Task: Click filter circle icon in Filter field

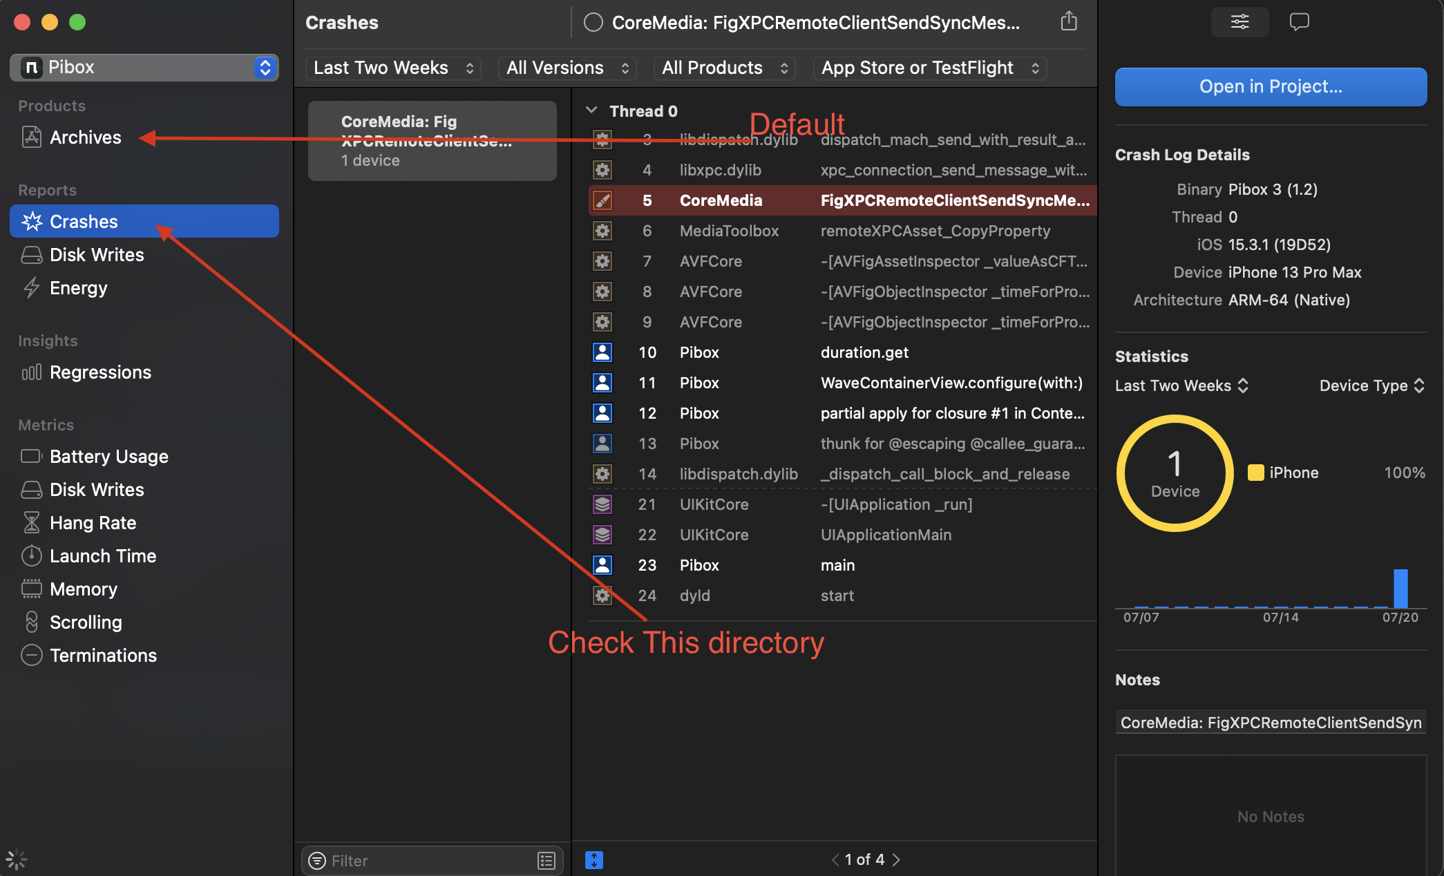Action: [x=317, y=861]
